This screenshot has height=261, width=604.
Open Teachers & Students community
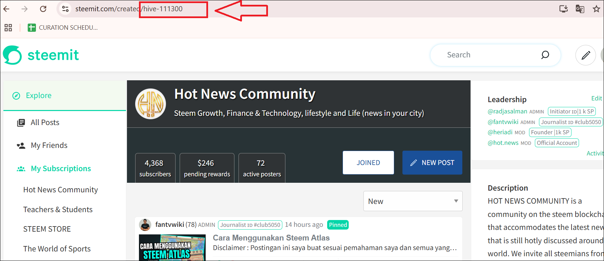click(58, 210)
